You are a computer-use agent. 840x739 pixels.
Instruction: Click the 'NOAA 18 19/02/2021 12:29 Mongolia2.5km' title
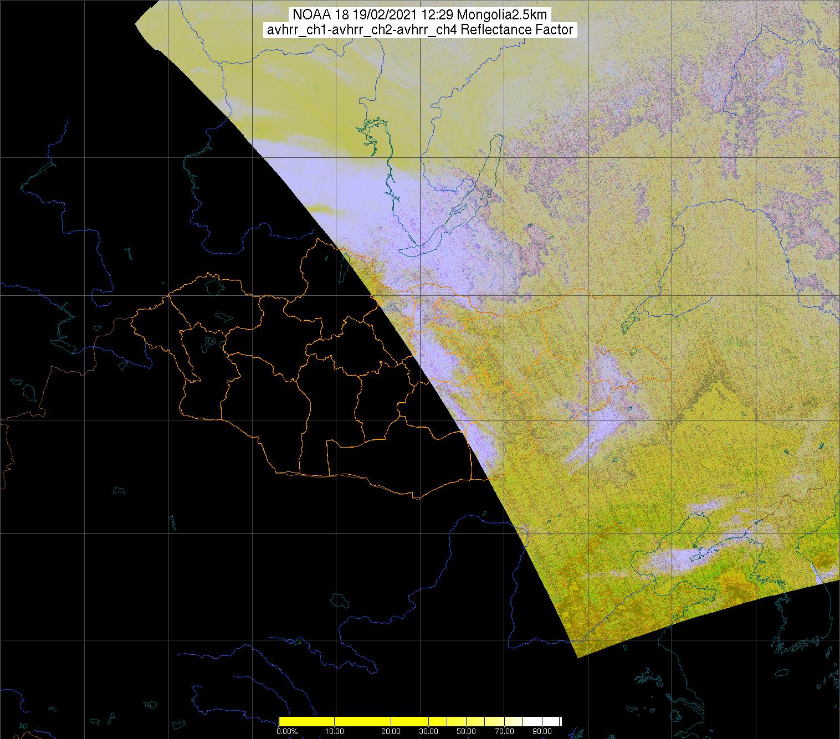pos(419,15)
